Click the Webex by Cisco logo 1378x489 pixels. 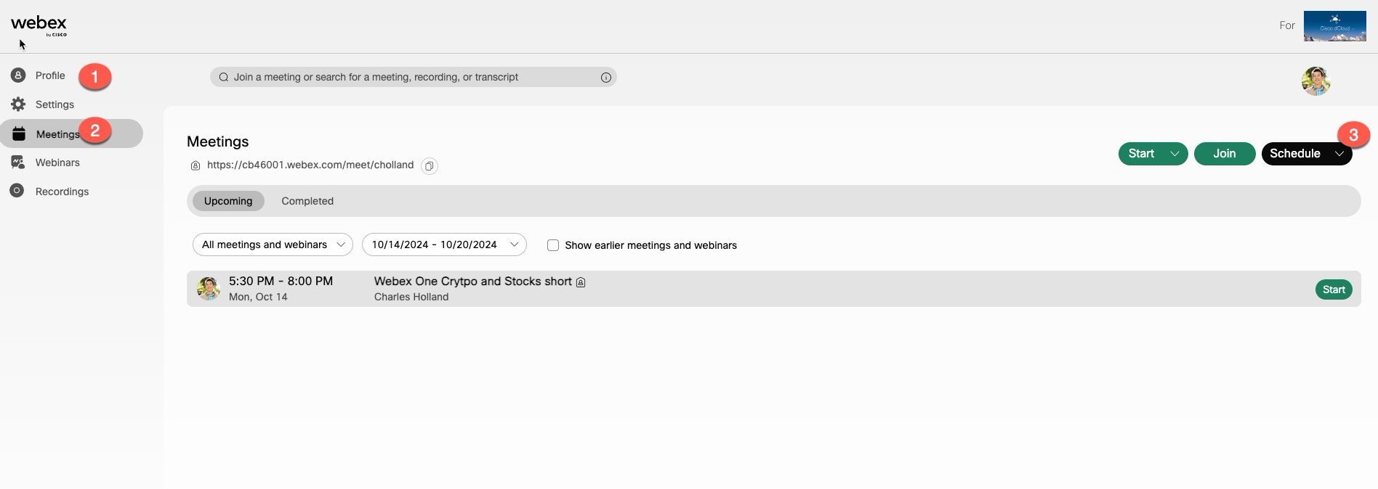click(x=39, y=26)
